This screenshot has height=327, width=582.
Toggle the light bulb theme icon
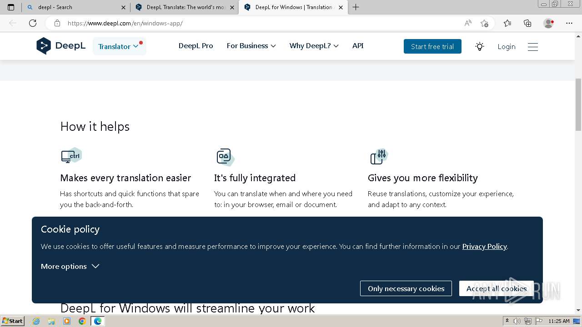480,46
